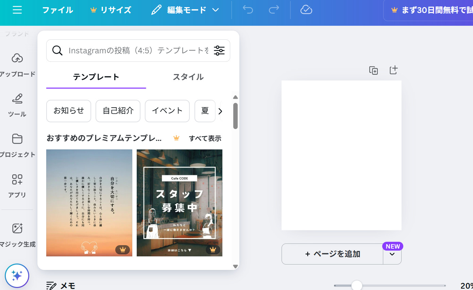Image resolution: width=473 pixels, height=290 pixels.
Task: Click the zoom slider handle
Action: (x=357, y=285)
